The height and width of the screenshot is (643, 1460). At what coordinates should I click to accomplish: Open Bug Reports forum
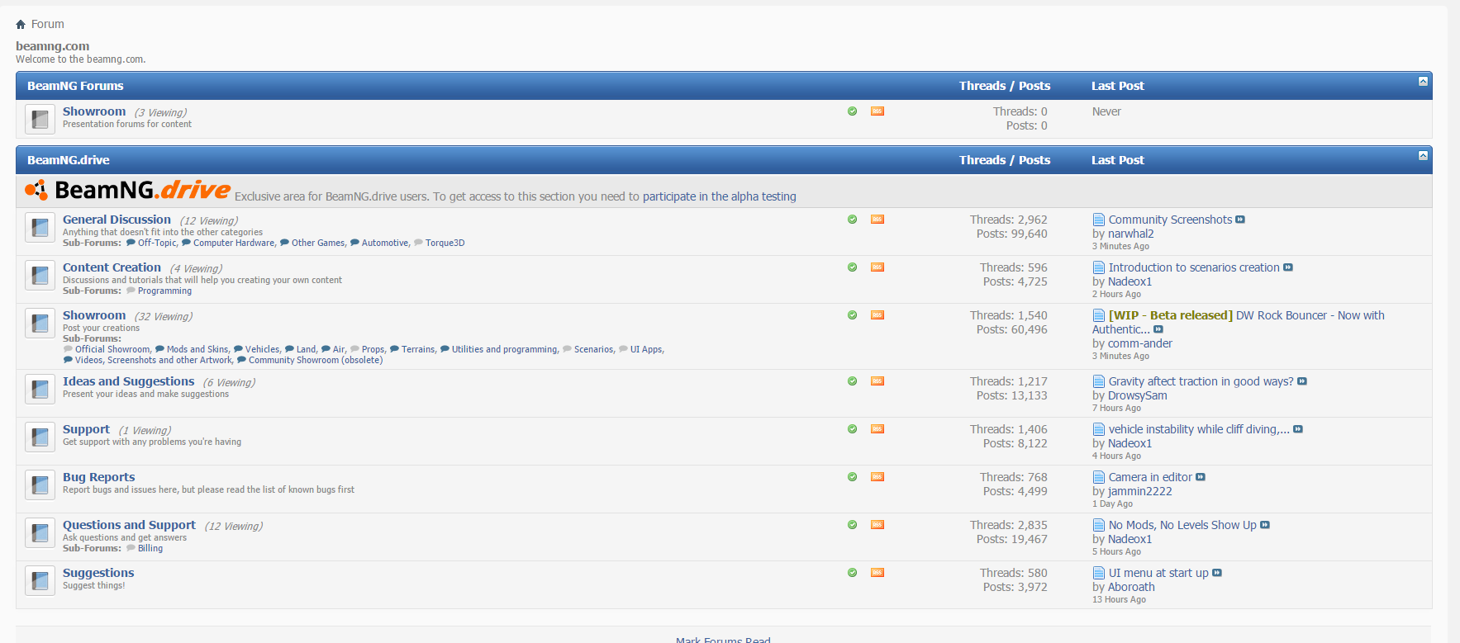coord(98,477)
